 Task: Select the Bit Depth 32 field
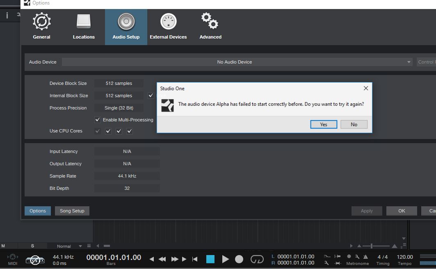coord(127,188)
